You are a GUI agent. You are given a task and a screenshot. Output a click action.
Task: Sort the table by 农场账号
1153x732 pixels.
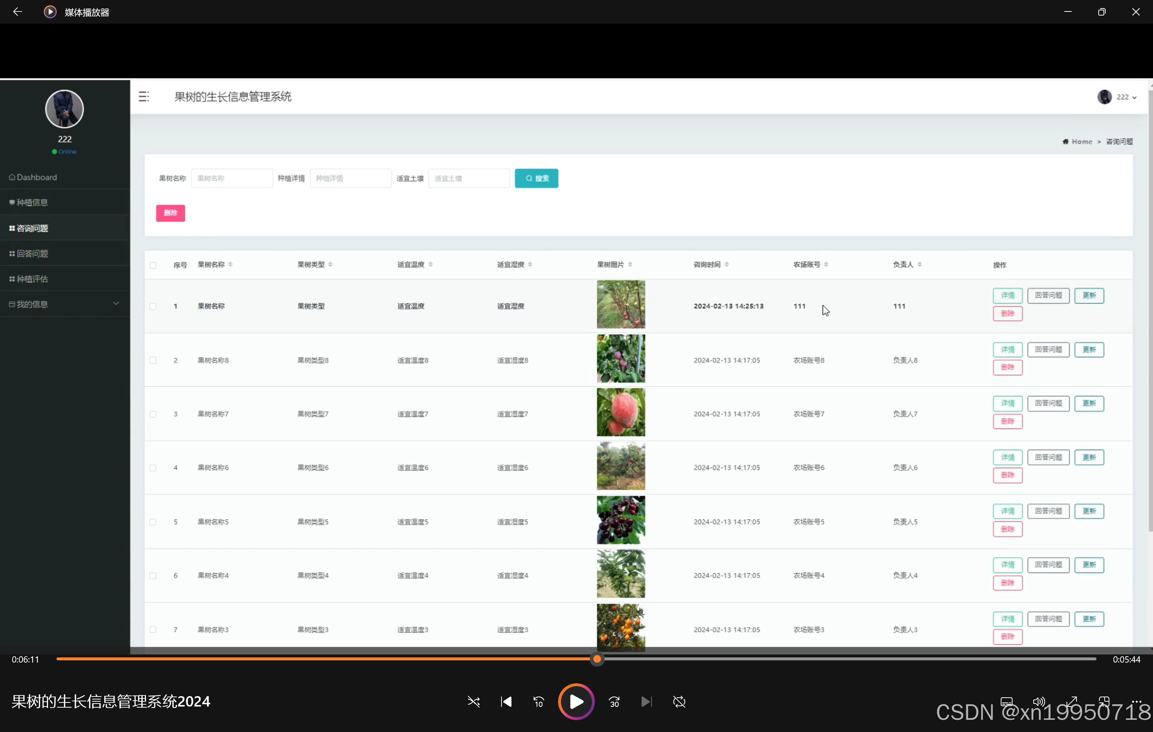click(826, 264)
